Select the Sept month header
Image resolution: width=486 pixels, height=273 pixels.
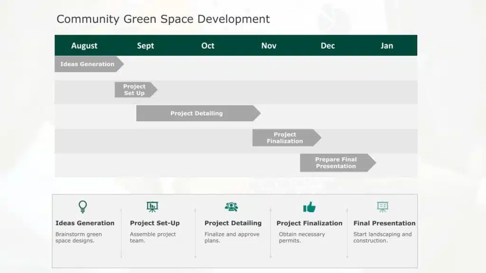coord(145,45)
